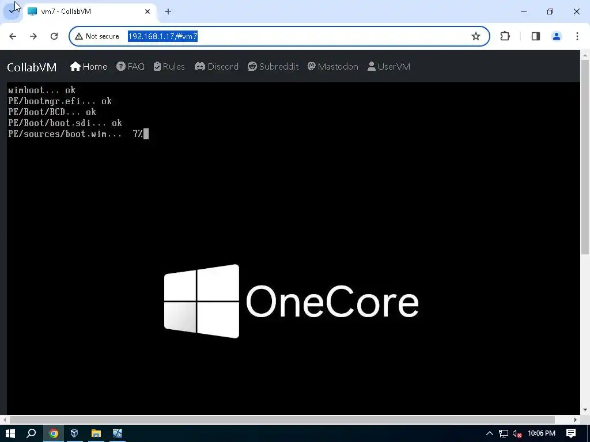Open the network status tray icon
The image size is (590, 442).
[504, 433]
